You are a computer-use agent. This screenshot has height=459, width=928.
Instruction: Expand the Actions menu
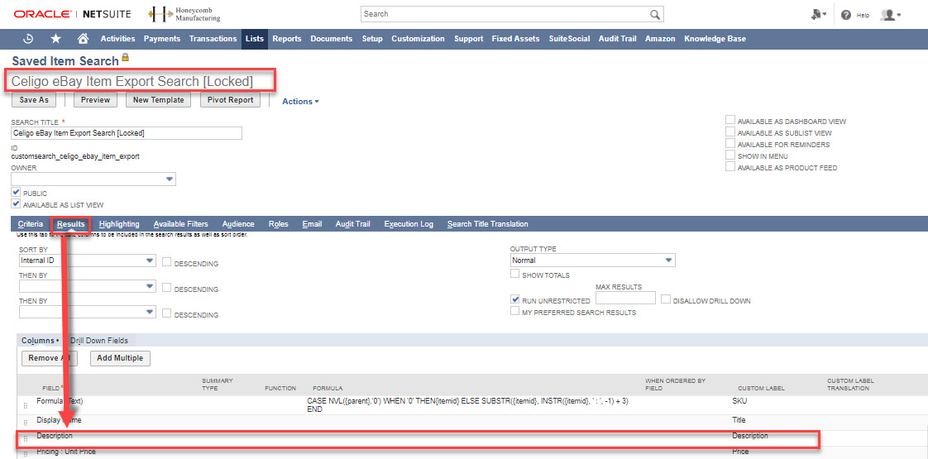click(x=301, y=101)
